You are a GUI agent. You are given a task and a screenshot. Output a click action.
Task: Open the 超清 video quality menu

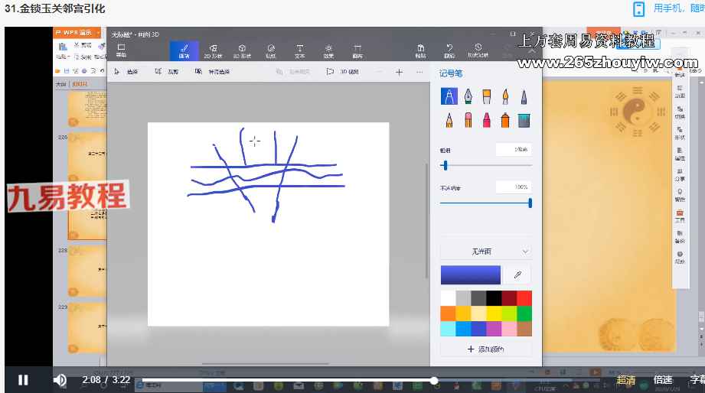pyautogui.click(x=625, y=380)
